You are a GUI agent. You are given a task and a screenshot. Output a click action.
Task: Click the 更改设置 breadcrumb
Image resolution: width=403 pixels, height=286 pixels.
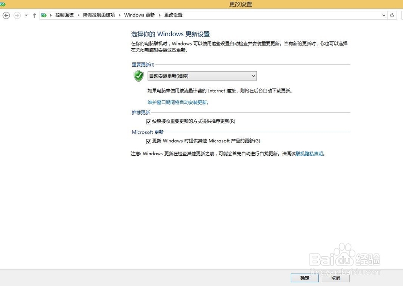point(173,15)
